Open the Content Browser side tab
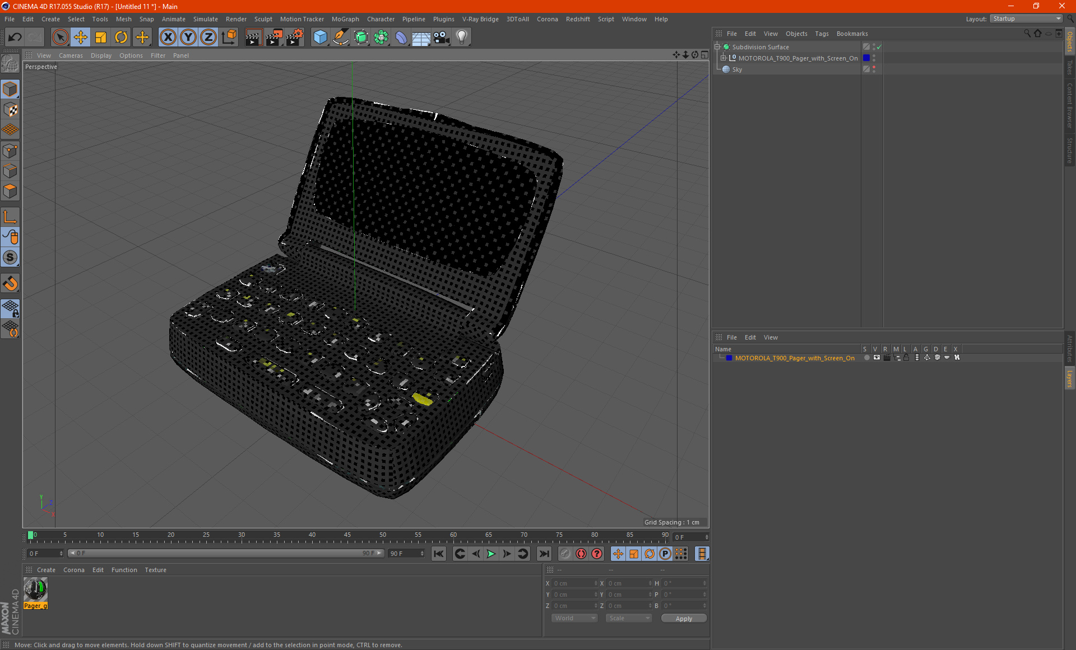 point(1069,105)
